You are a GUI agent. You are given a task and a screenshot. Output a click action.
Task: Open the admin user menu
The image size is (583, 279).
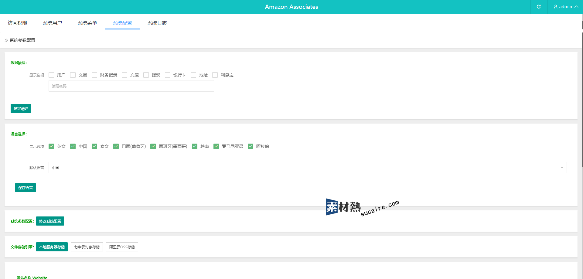pos(566,7)
